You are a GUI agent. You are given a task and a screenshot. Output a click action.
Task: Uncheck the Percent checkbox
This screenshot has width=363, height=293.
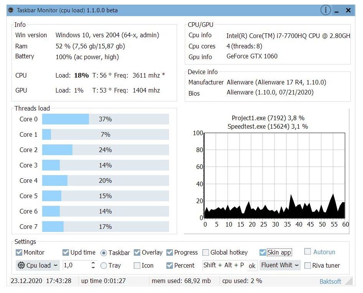click(169, 265)
